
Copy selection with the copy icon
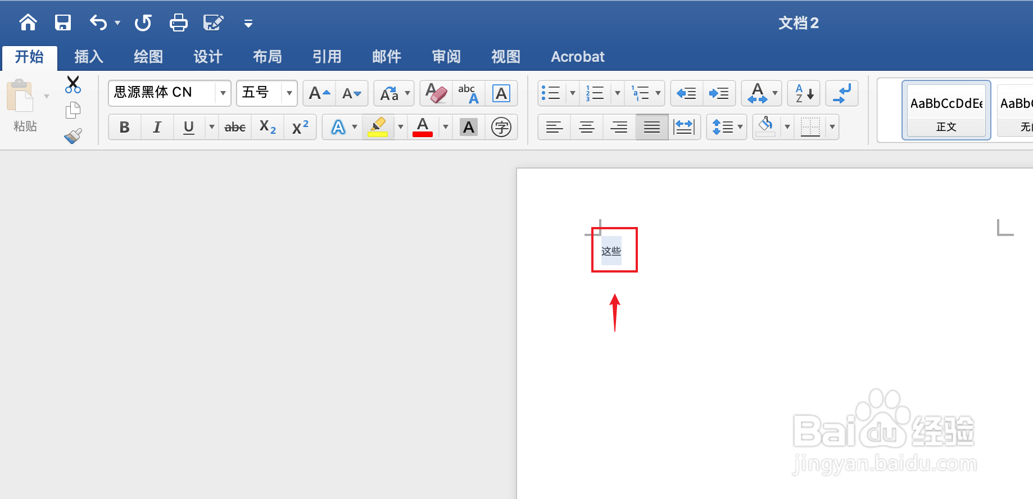coord(73,110)
